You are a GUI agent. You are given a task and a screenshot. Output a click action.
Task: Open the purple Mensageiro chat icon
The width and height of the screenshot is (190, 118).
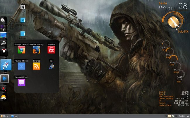[x=21, y=82]
